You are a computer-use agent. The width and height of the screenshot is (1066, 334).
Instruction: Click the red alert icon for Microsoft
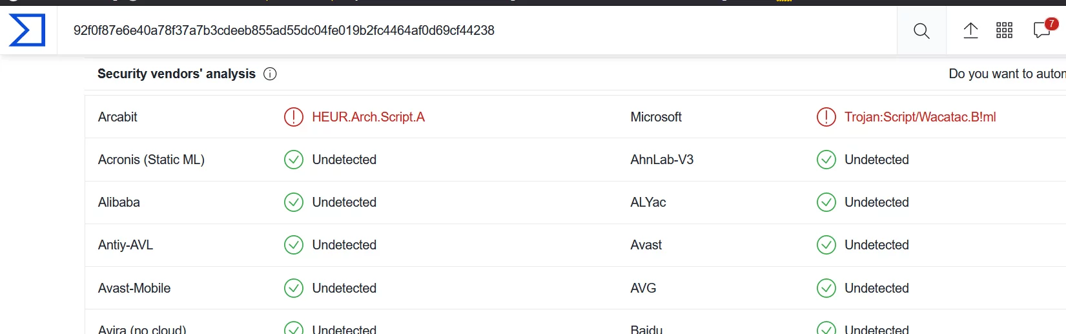pos(826,117)
